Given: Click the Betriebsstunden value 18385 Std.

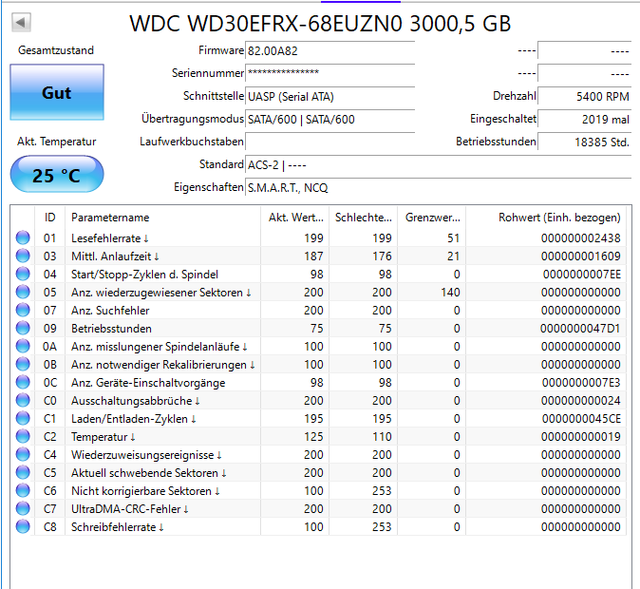Looking at the screenshot, I should (x=585, y=142).
